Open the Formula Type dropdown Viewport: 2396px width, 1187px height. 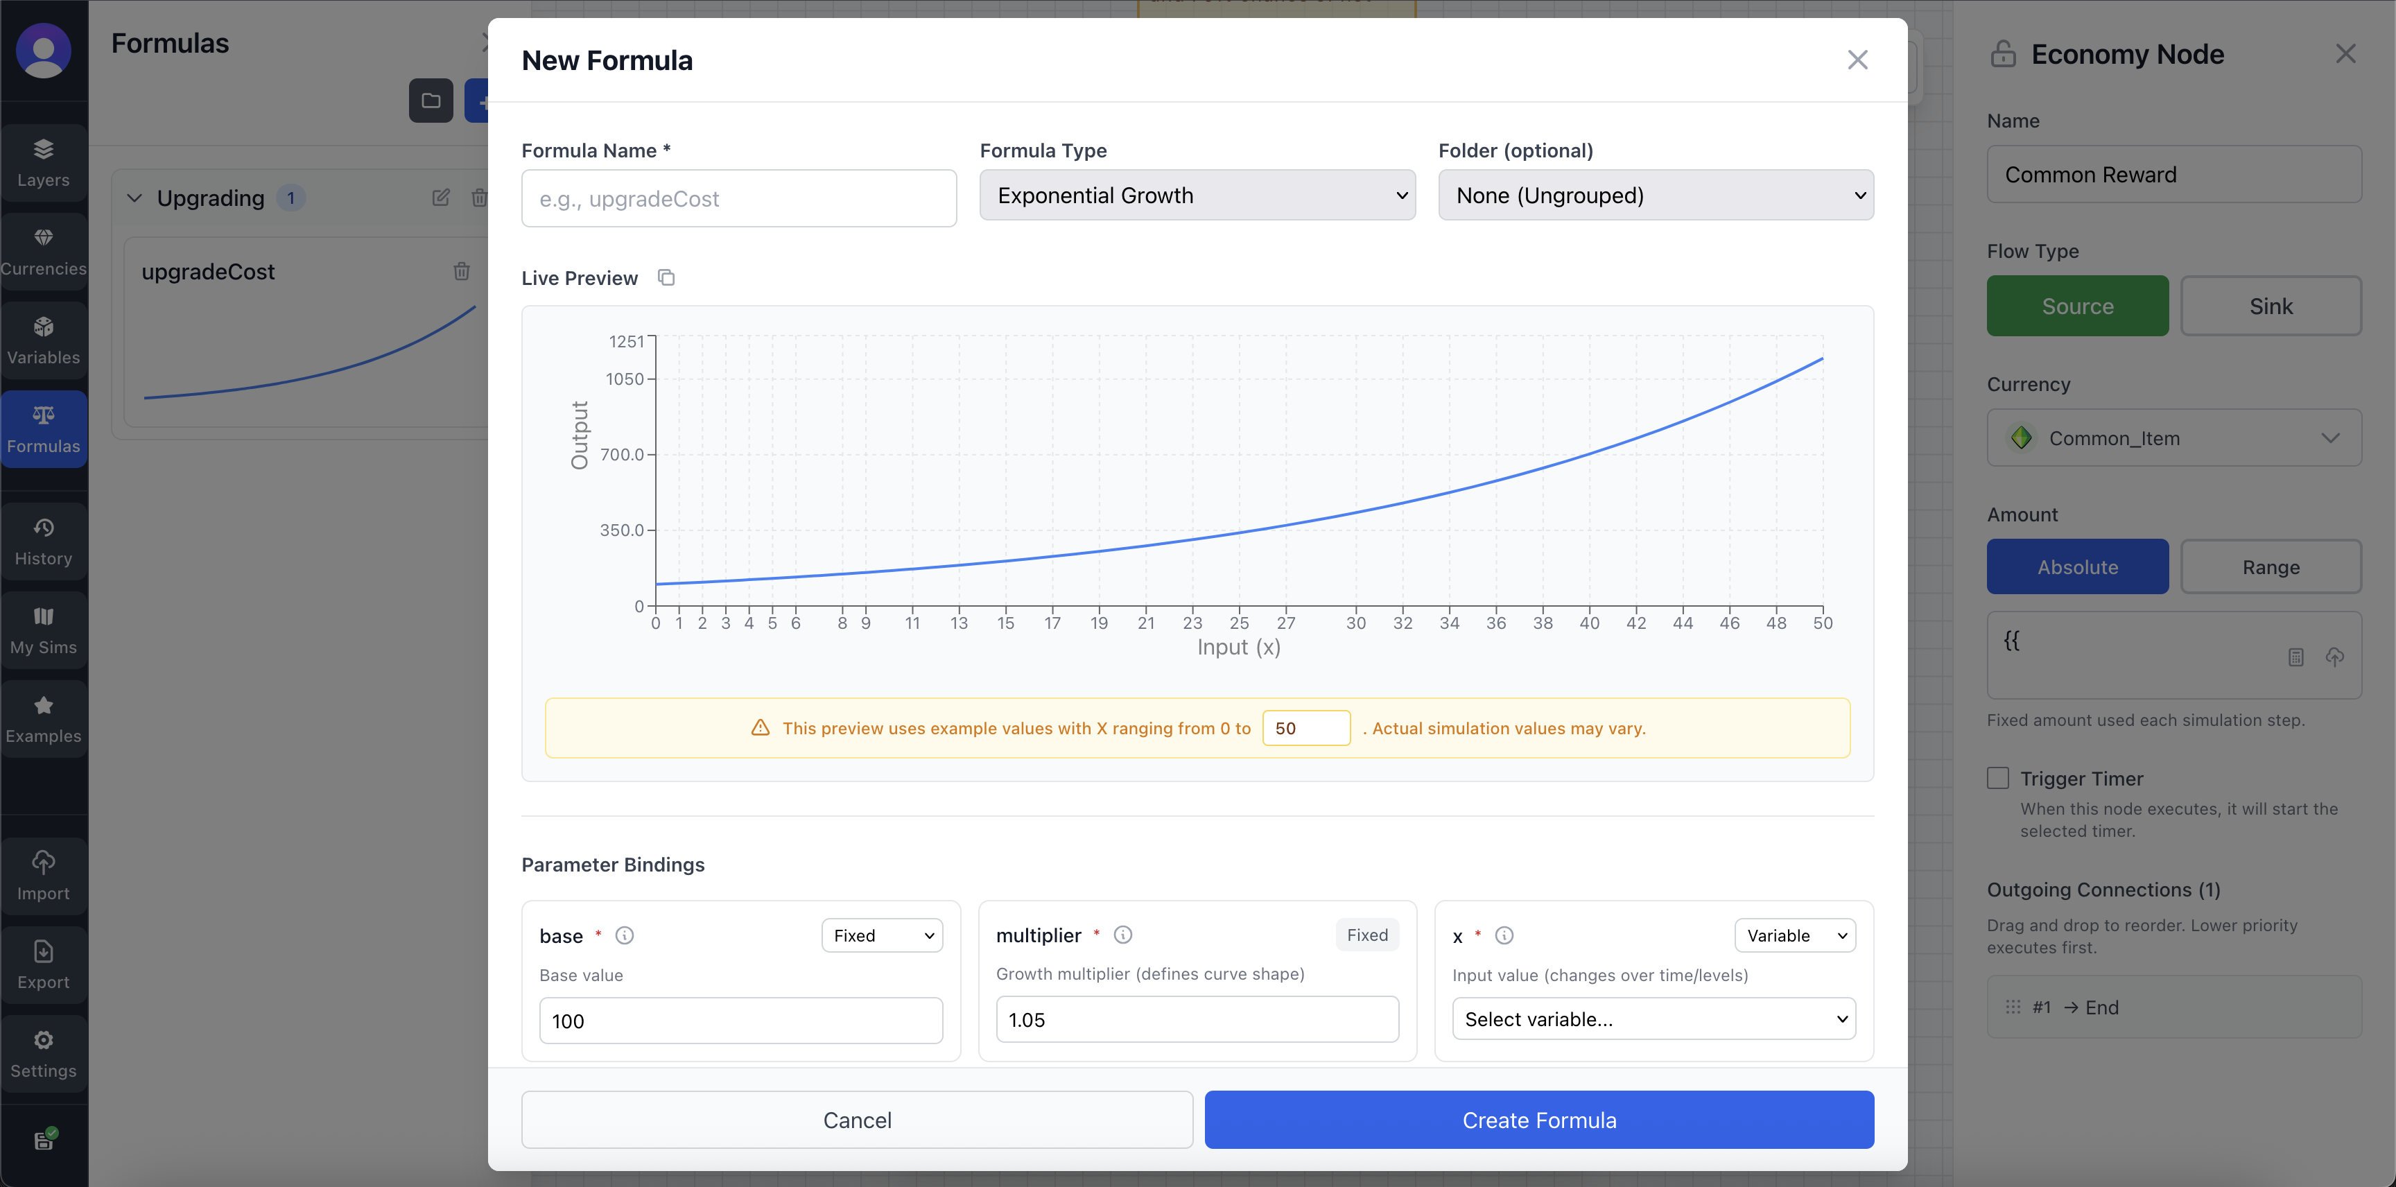click(x=1197, y=196)
